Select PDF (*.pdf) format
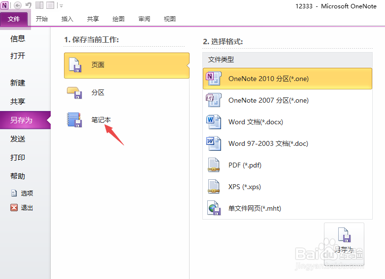 288,165
